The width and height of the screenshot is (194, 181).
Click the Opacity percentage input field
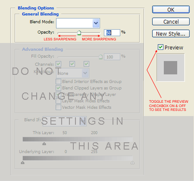[x=112, y=33]
